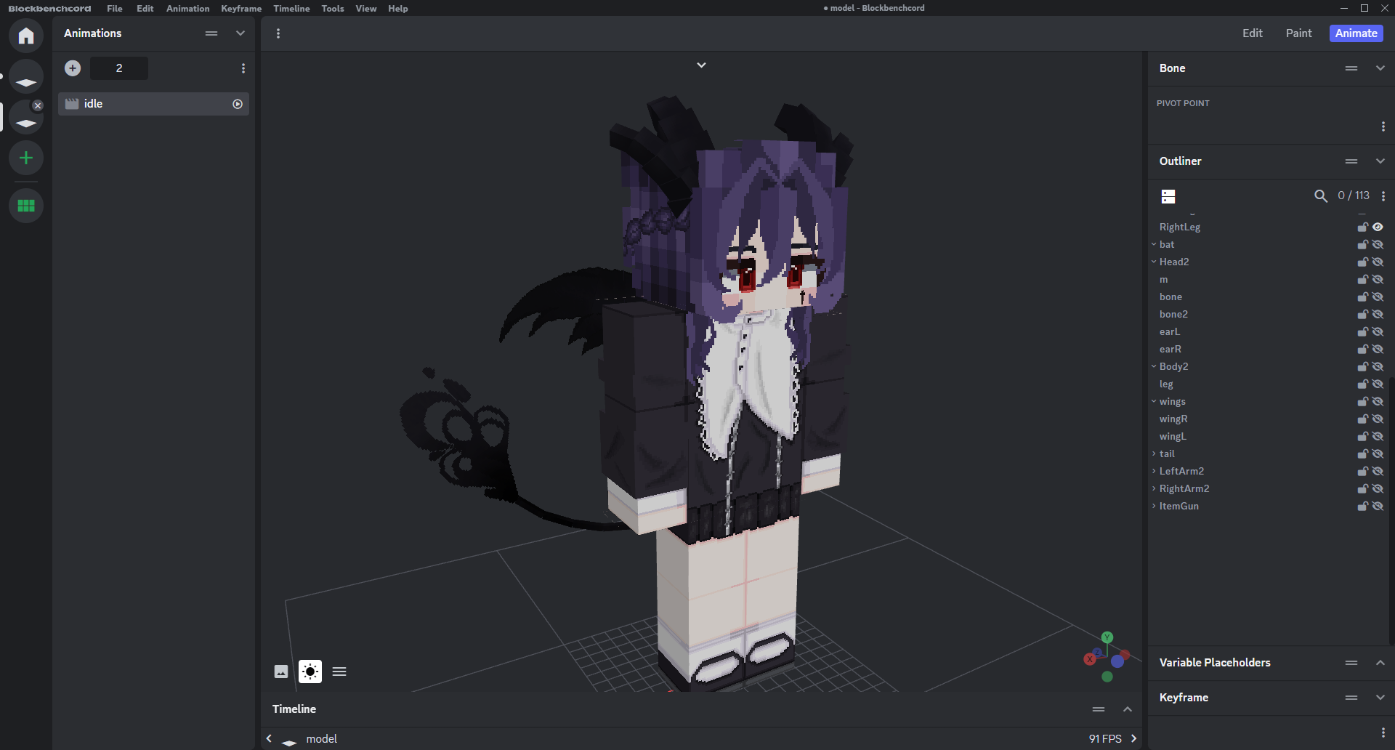The height and width of the screenshot is (750, 1395).
Task: Play the idle animation
Action: [x=238, y=104]
